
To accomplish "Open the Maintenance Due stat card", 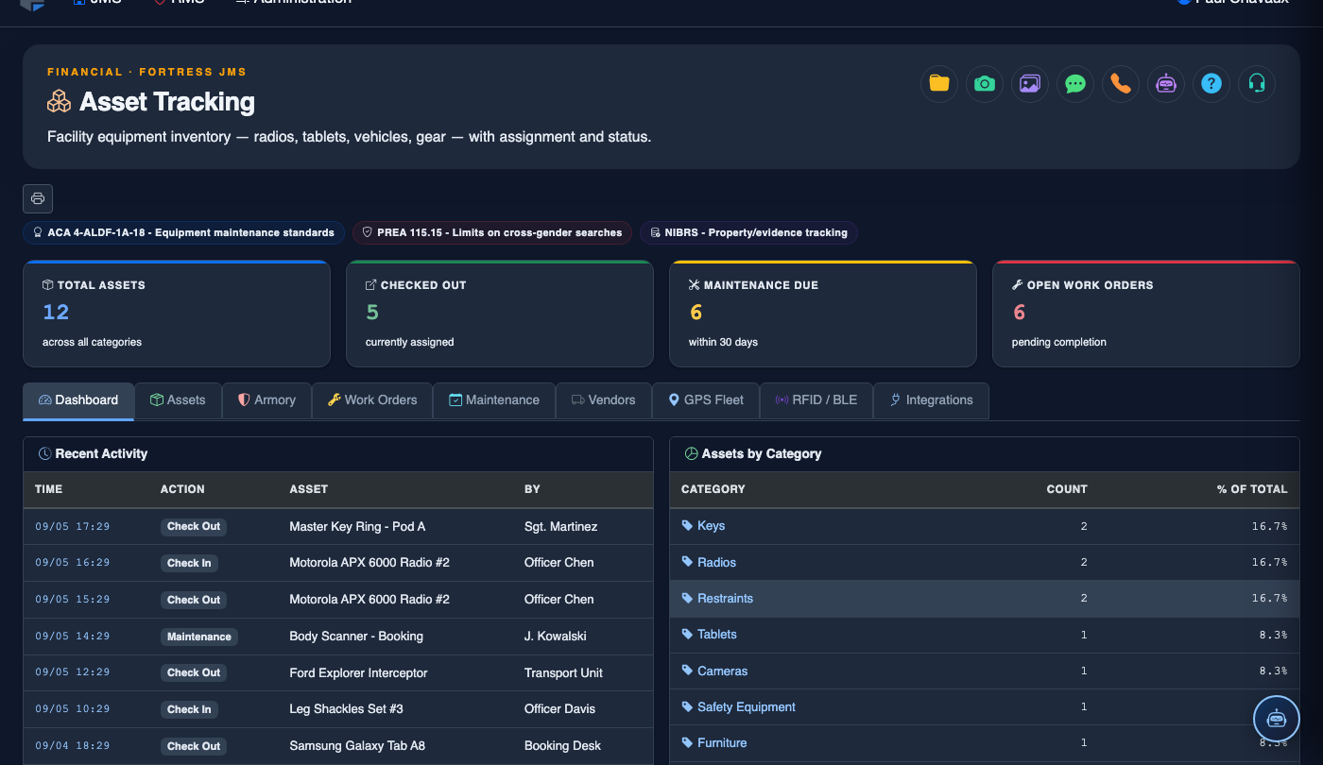I will (x=822, y=314).
